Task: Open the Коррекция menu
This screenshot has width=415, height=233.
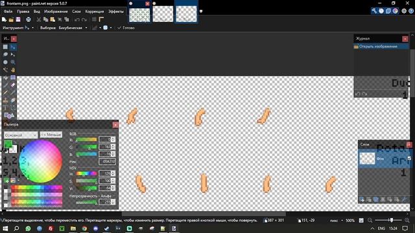Action: point(94,12)
